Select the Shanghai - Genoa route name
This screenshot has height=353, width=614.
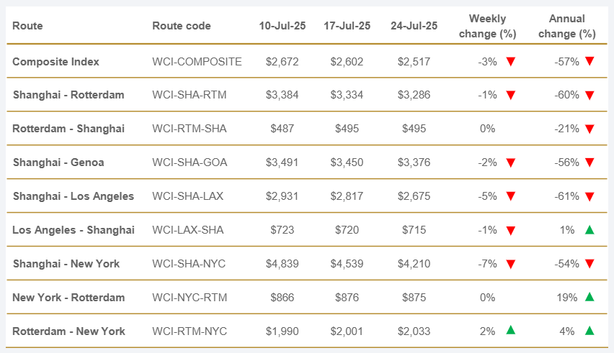click(58, 162)
